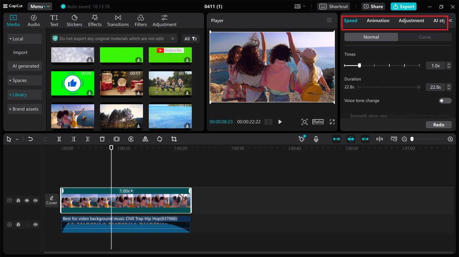Select the Curve speed tab

pos(425,37)
